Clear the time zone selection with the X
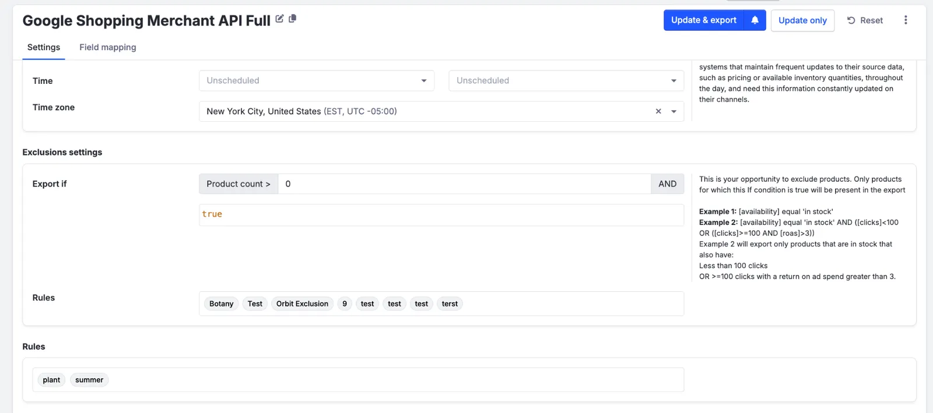Image resolution: width=933 pixels, height=413 pixels. [x=658, y=111]
